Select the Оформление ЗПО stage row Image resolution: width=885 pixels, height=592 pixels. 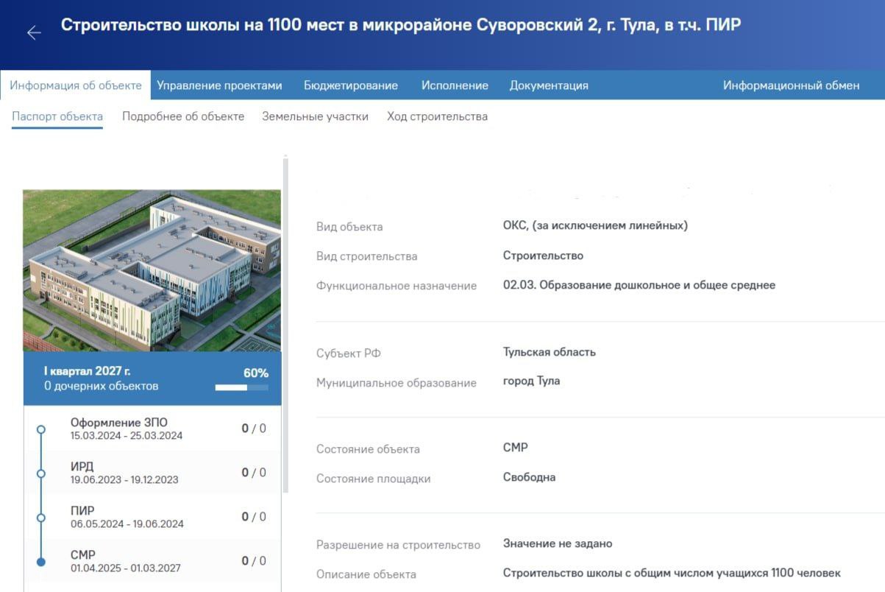coord(152,429)
